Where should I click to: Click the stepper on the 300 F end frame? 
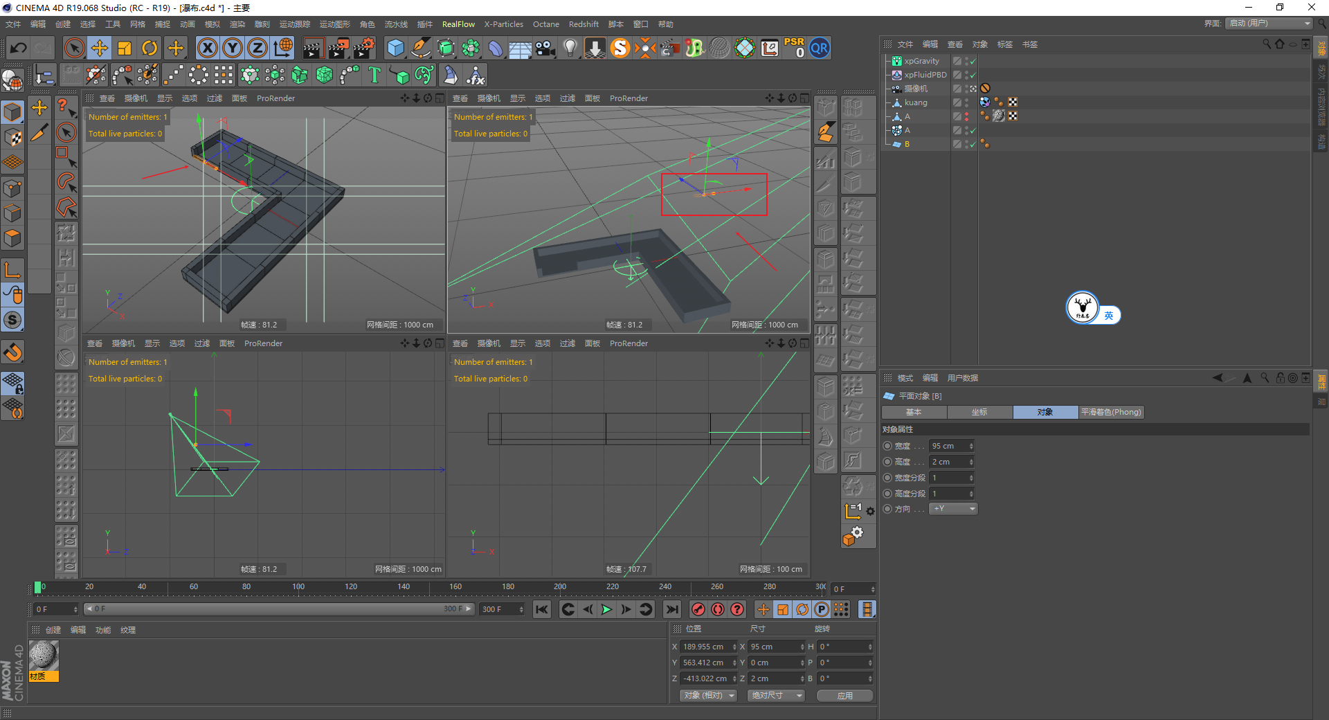[521, 609]
